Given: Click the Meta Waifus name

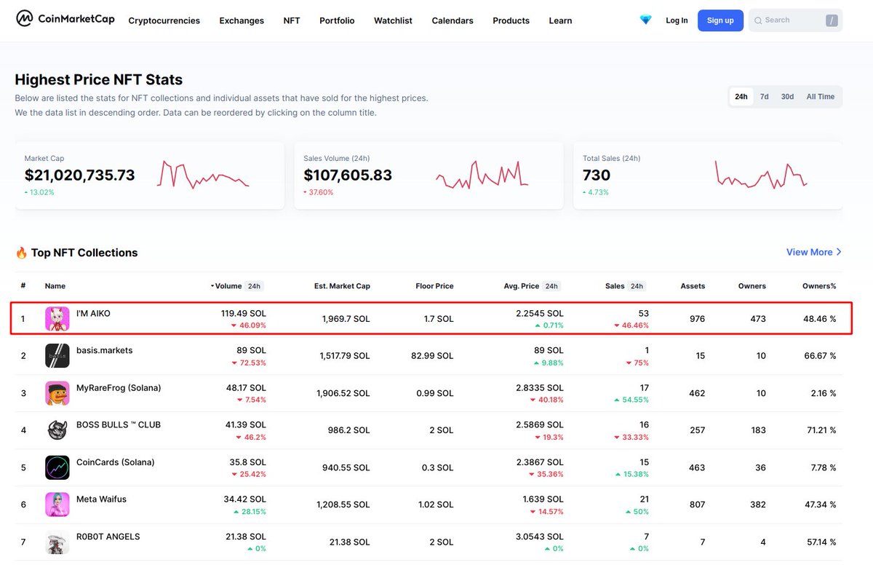Looking at the screenshot, I should point(101,499).
